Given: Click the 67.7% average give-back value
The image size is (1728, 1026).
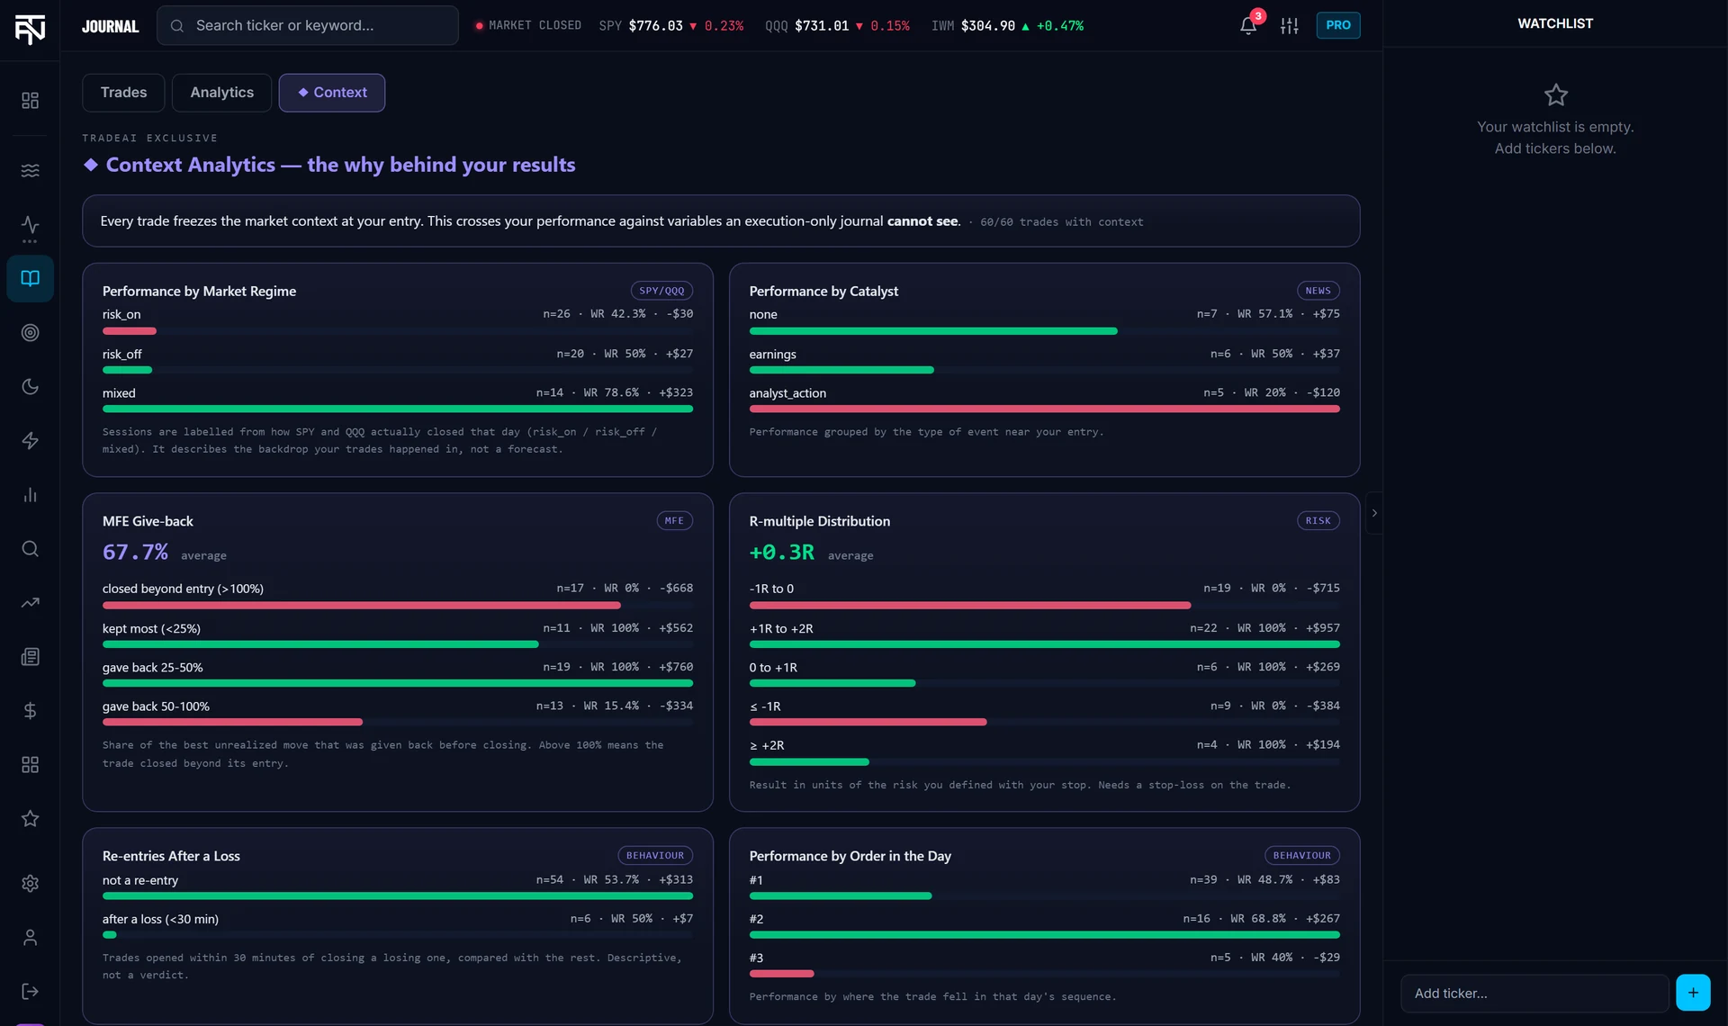Looking at the screenshot, I should click(x=135, y=552).
